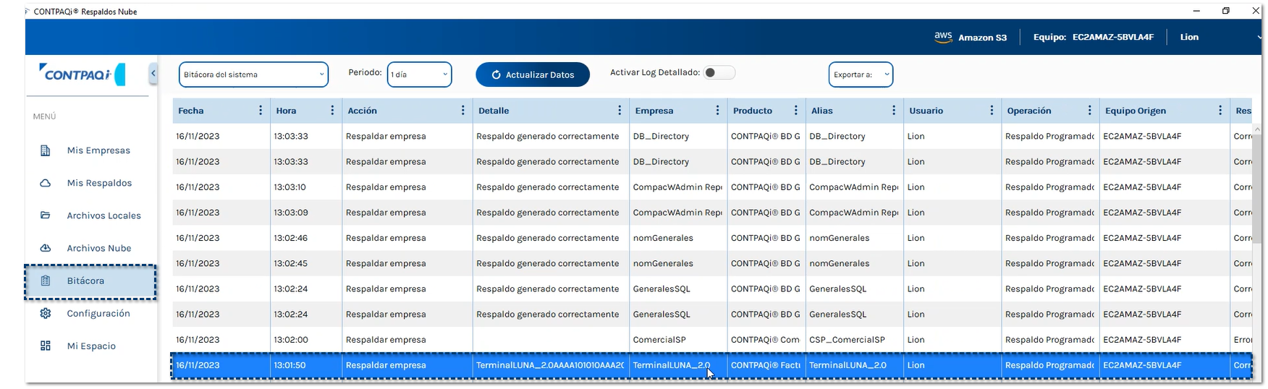Open Fecha column options menu

click(x=261, y=111)
